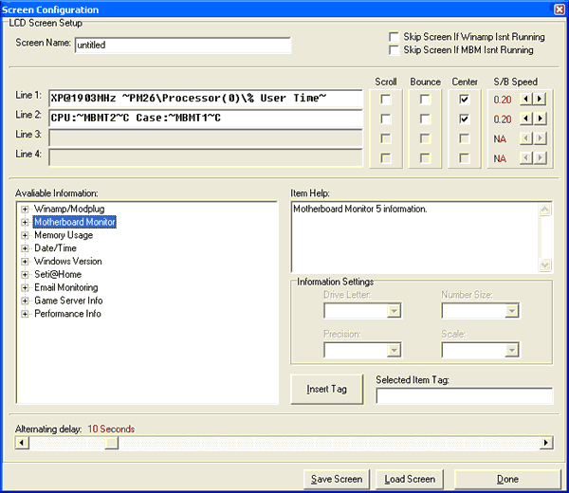Click the Done button
The width and height of the screenshot is (569, 493).
(x=507, y=479)
